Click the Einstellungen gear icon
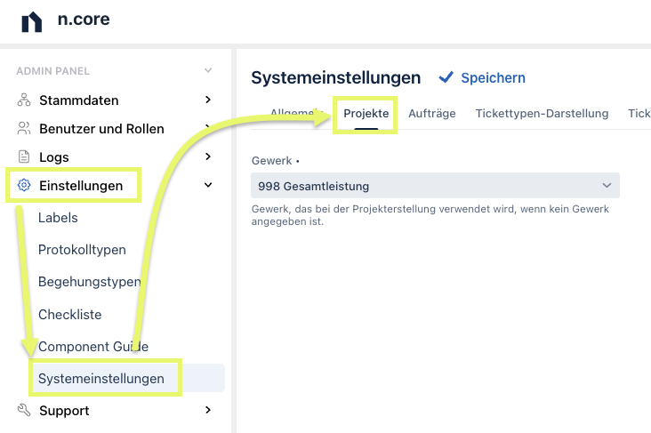Viewport: 651px width, 433px height. point(24,185)
